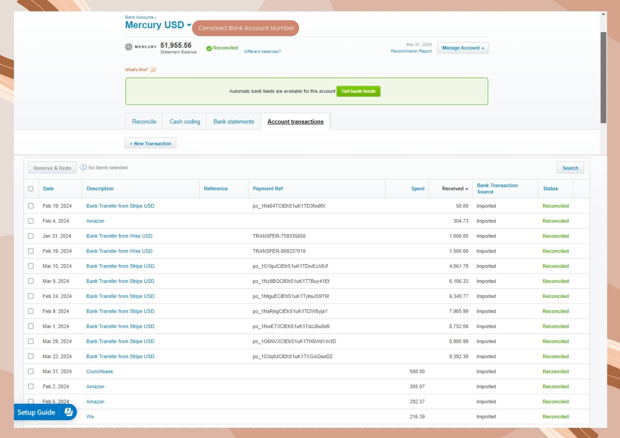Sort by the Spent column header
The height and width of the screenshot is (438, 620).
pyautogui.click(x=418, y=189)
